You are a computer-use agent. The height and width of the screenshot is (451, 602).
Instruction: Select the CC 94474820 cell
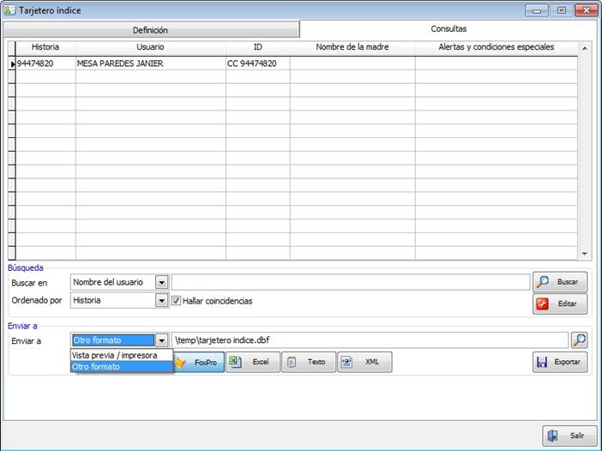coord(257,63)
